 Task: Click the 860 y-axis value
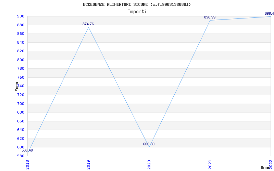coord(20,34)
